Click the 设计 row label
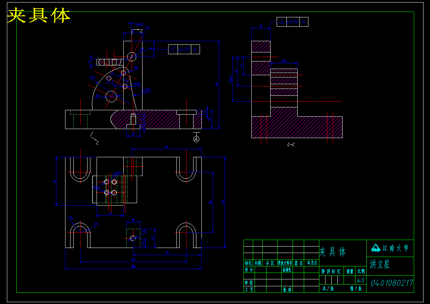 (249, 270)
